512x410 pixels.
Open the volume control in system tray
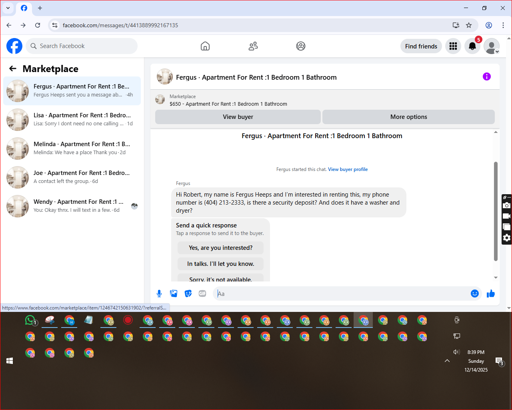click(x=456, y=352)
